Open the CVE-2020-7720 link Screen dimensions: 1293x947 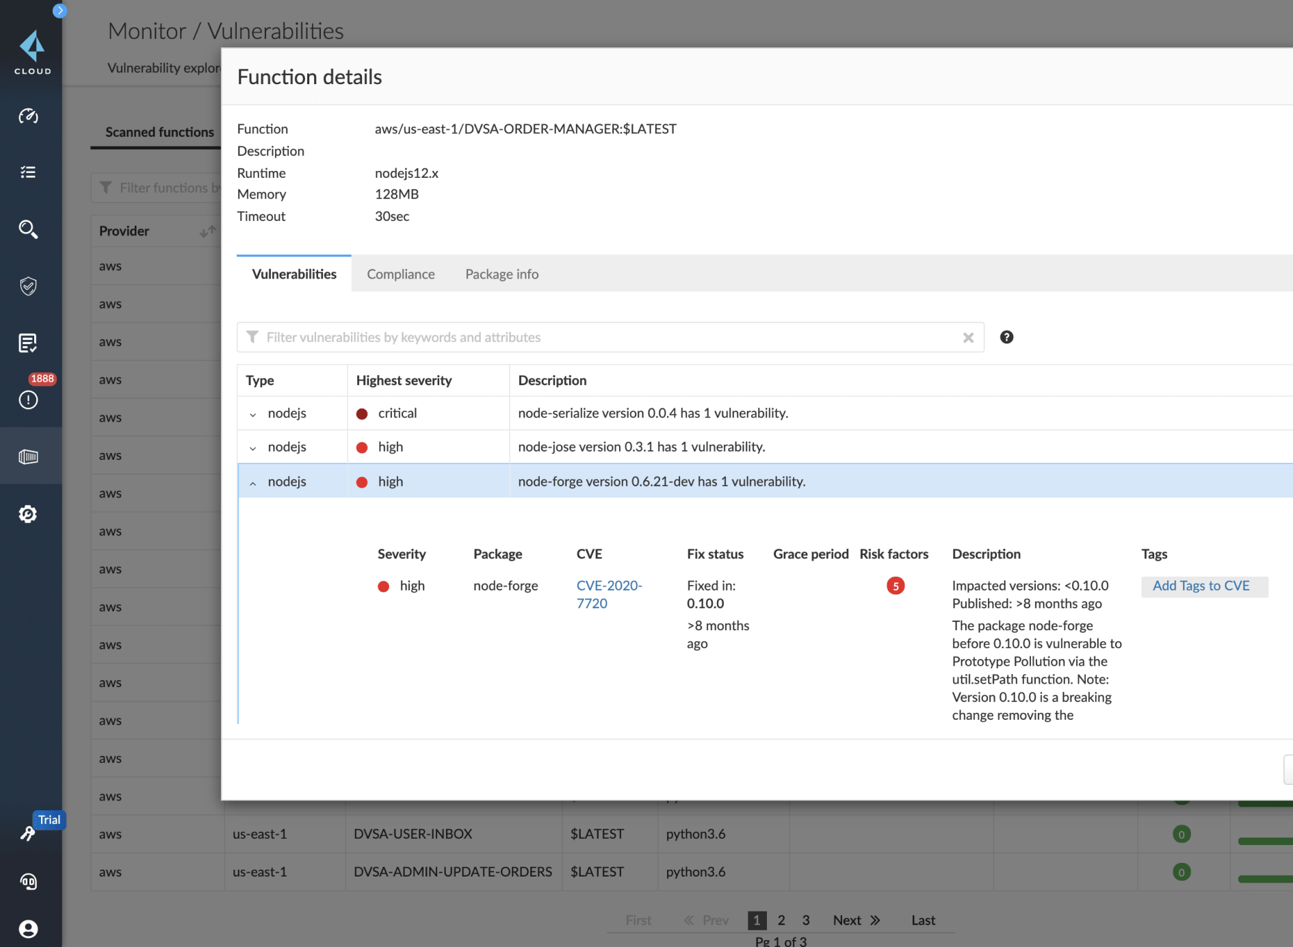pos(609,594)
